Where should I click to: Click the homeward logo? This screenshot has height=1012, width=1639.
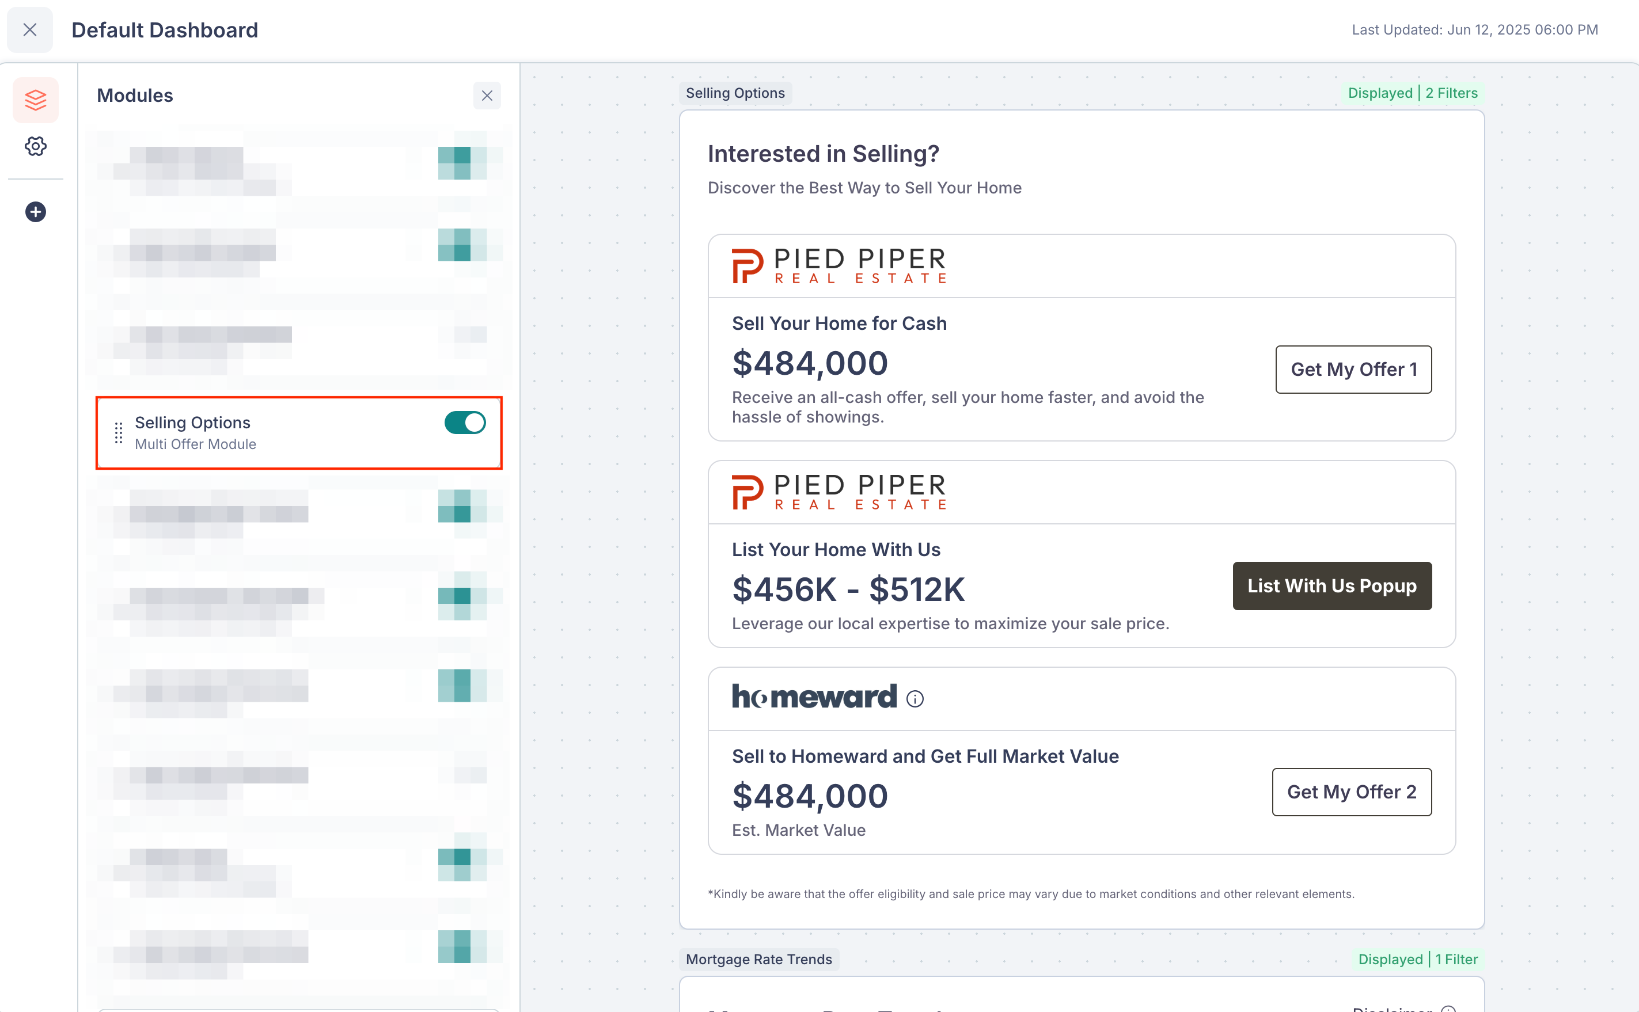point(814,697)
